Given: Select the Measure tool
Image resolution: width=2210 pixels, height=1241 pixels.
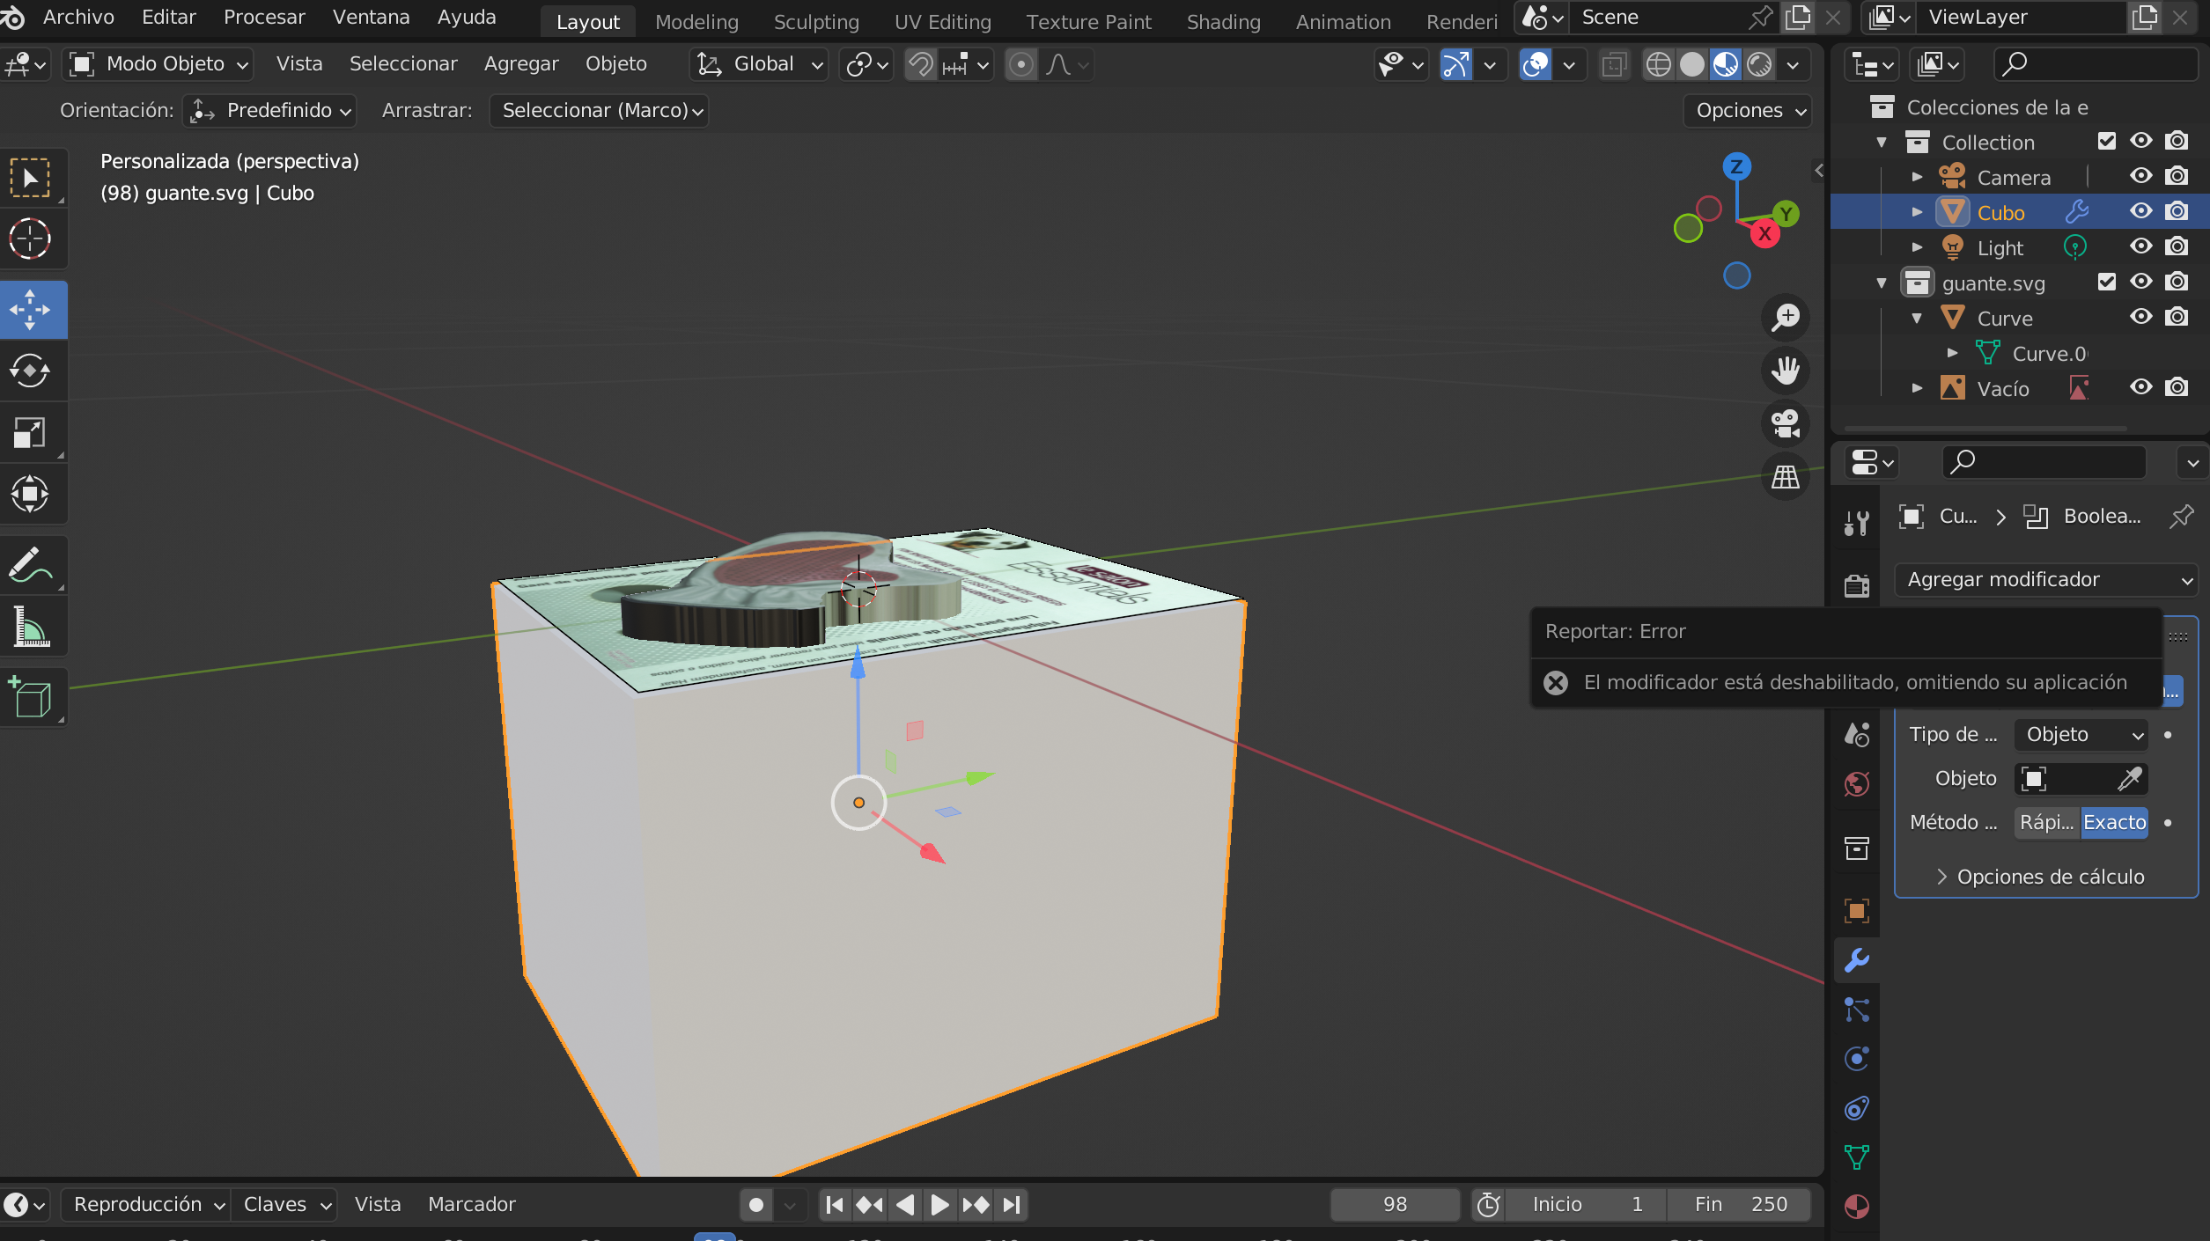Looking at the screenshot, I should click(x=31, y=627).
